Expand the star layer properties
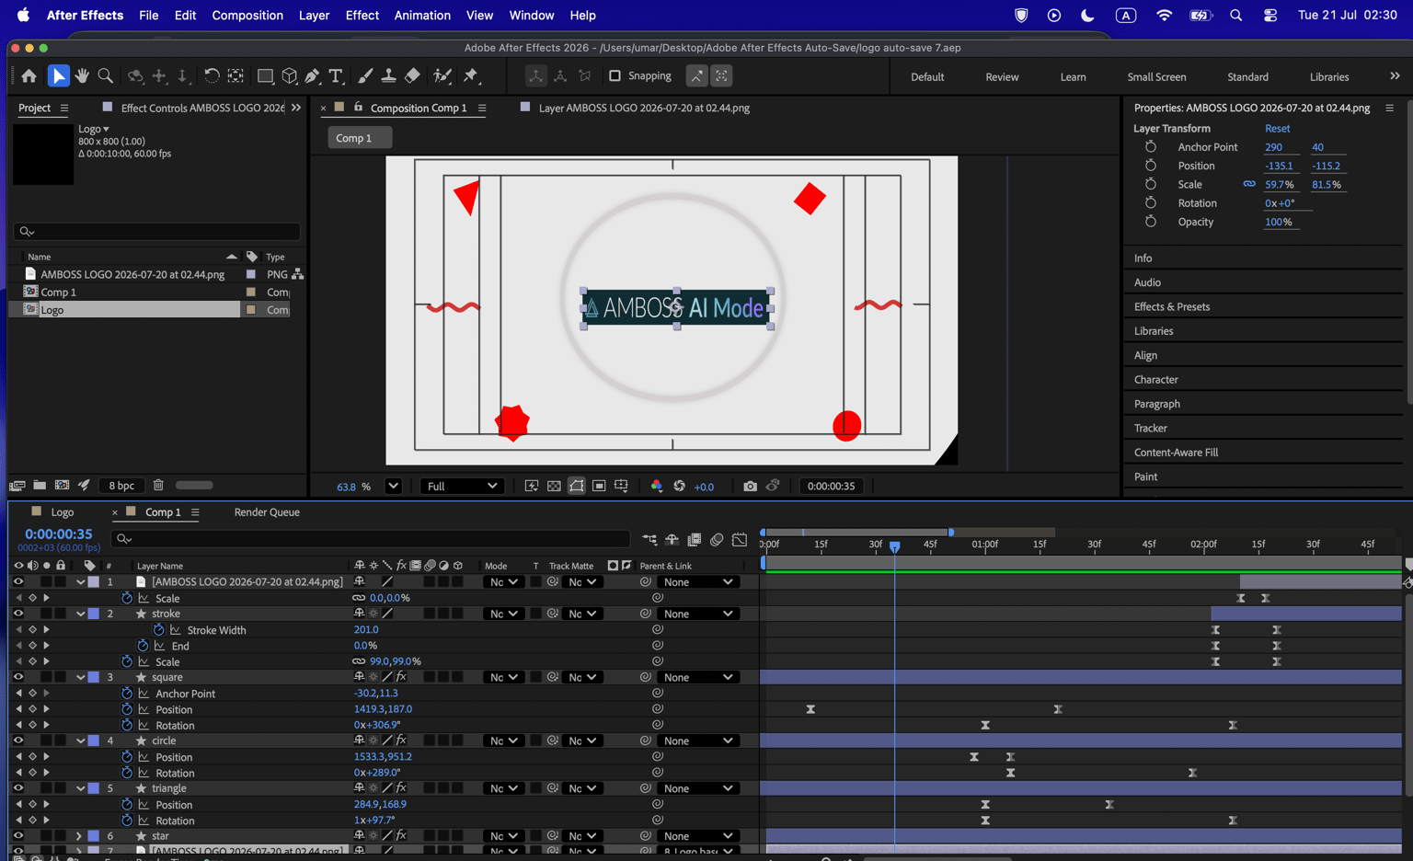Image resolution: width=1413 pixels, height=861 pixels. pos(79,836)
